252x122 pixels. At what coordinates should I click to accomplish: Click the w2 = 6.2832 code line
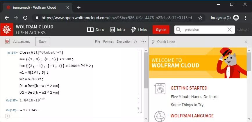tap(31, 79)
